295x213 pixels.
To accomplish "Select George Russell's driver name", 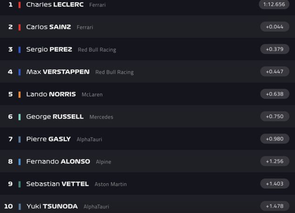I will [x=54, y=116].
